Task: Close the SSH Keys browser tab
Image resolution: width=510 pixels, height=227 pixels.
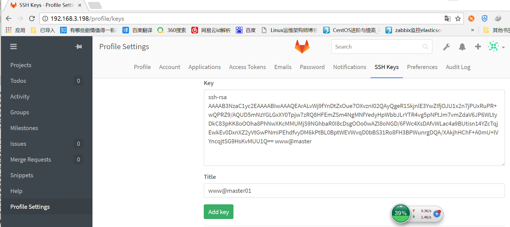Action: point(80,5)
